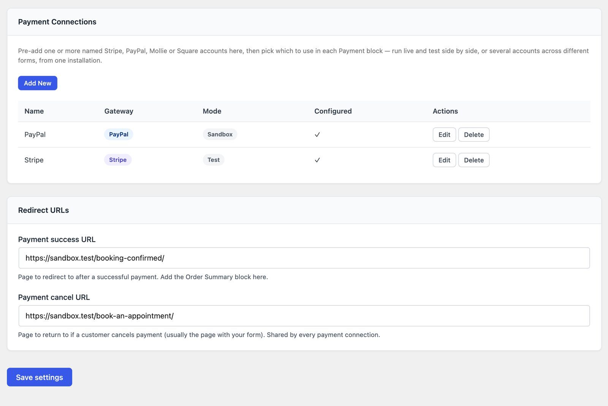Click the Add New connection button
Image resolution: width=608 pixels, height=406 pixels.
pyautogui.click(x=38, y=83)
